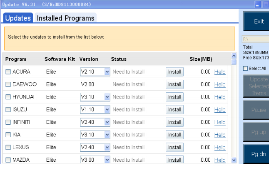
Task: Click Install for INFINITI
Action: click(174, 122)
